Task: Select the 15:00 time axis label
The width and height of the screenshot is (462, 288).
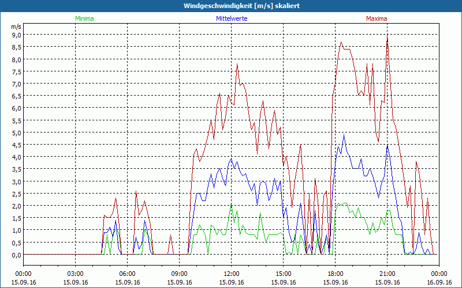Action: pos(284,274)
